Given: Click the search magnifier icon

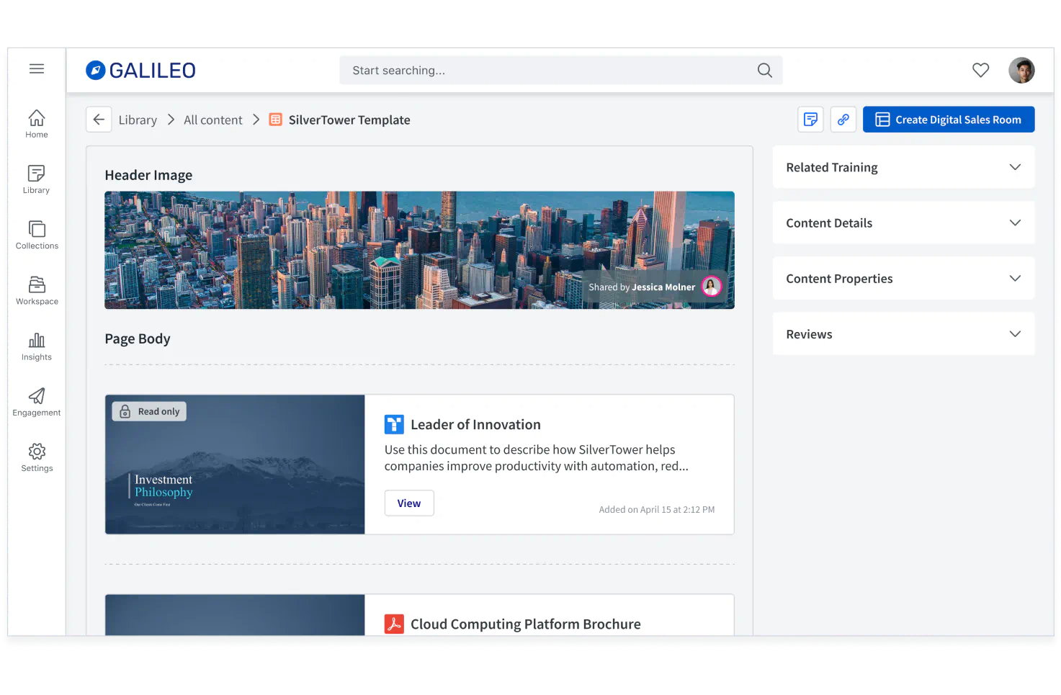Looking at the screenshot, I should coord(765,70).
